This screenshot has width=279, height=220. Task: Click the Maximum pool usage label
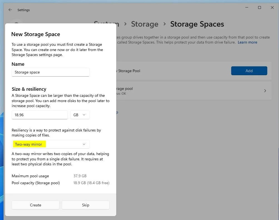30,176
